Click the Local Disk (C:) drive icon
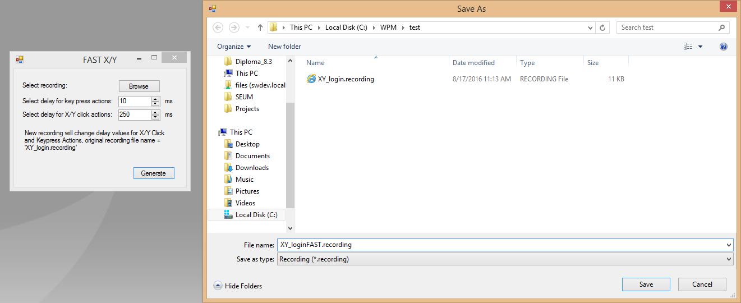This screenshot has height=303, width=741. pos(228,215)
